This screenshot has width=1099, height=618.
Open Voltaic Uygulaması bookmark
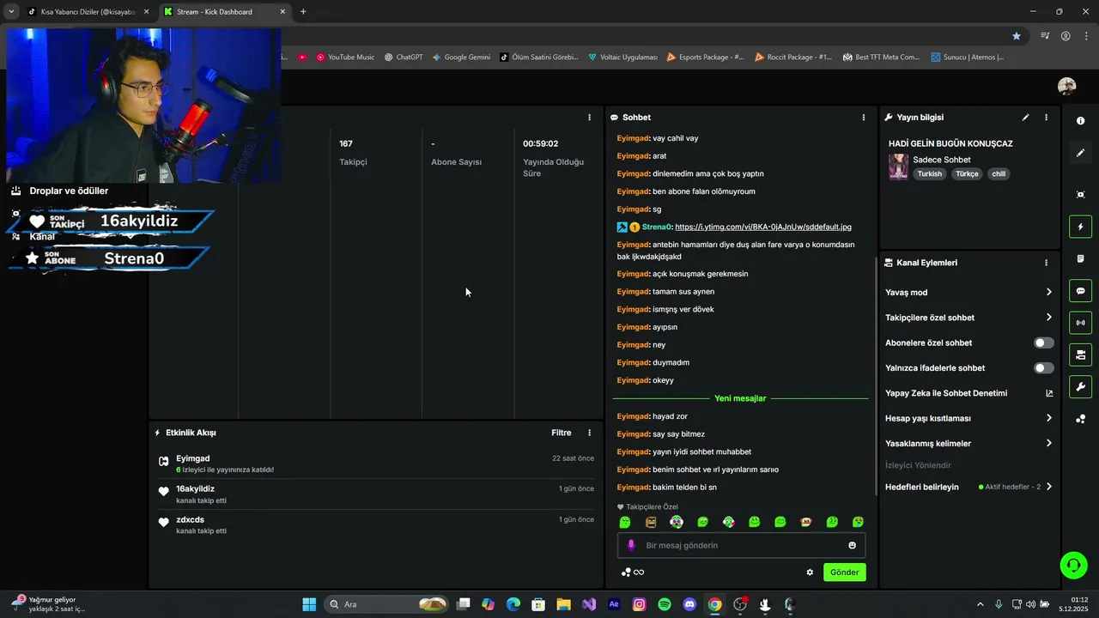point(622,58)
